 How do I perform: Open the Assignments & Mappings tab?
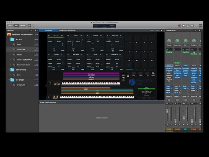pyautogui.click(x=67, y=30)
